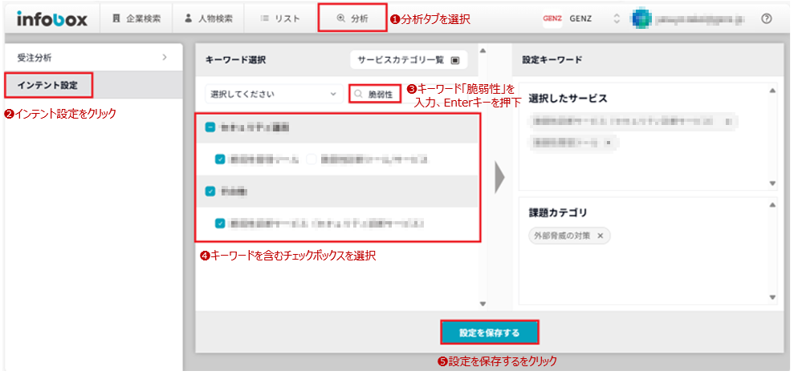Switch to the 分析 tab
Image resolution: width=794 pixels, height=375 pixels.
(352, 18)
